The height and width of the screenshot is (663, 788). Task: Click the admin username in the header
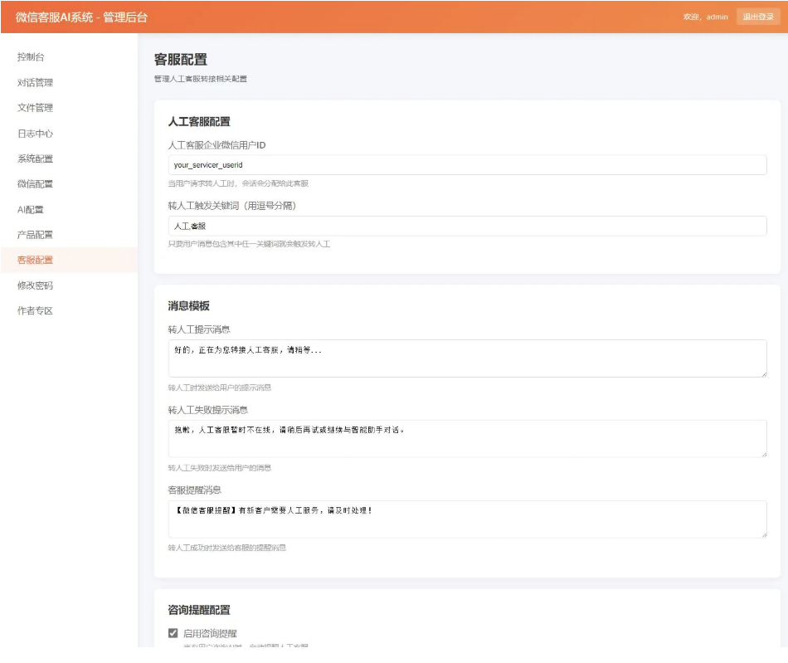pos(720,15)
